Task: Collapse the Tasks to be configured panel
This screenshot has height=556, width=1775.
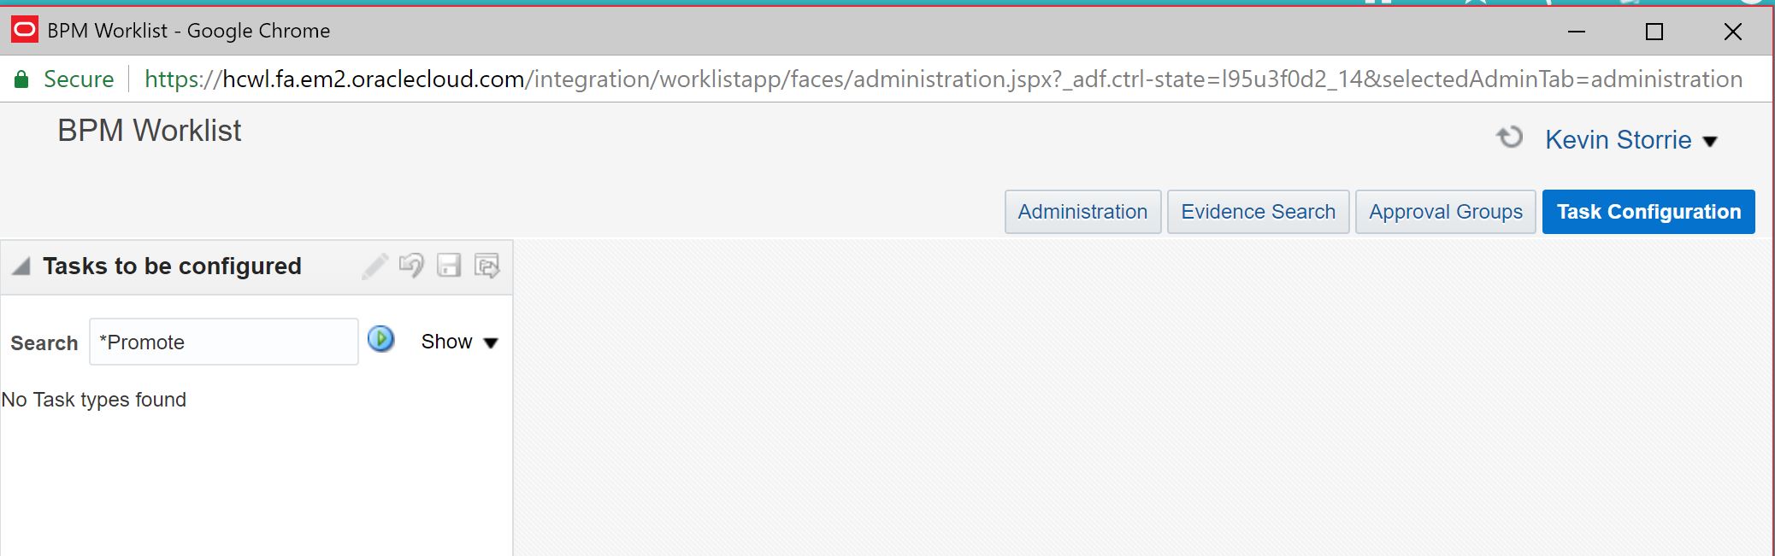Action: click(x=19, y=266)
